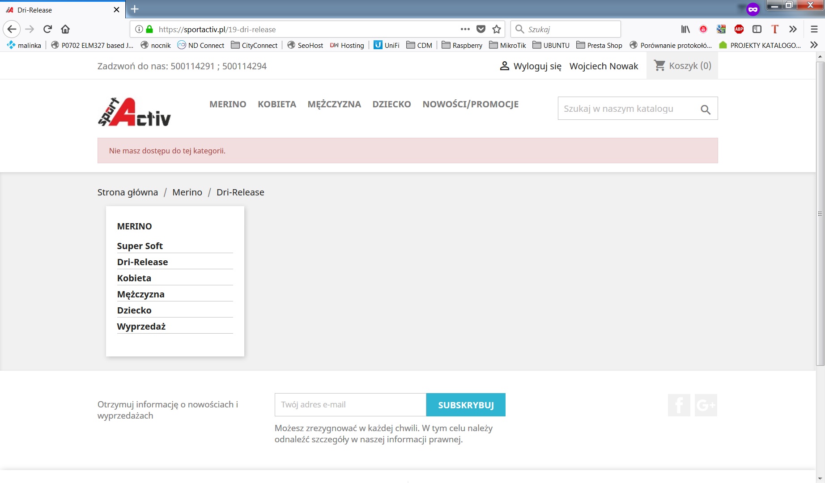Close the Dri-Release tab
The width and height of the screenshot is (825, 483).
point(117,10)
